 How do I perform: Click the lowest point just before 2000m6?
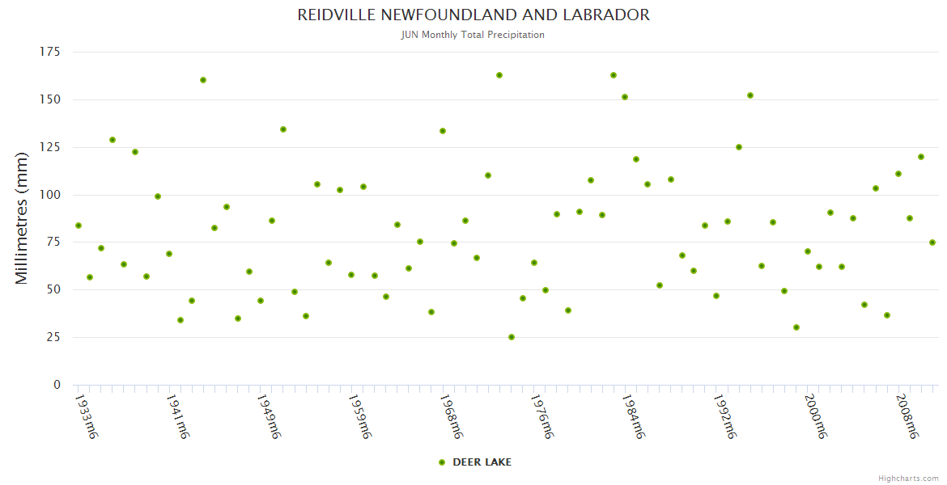click(x=796, y=327)
